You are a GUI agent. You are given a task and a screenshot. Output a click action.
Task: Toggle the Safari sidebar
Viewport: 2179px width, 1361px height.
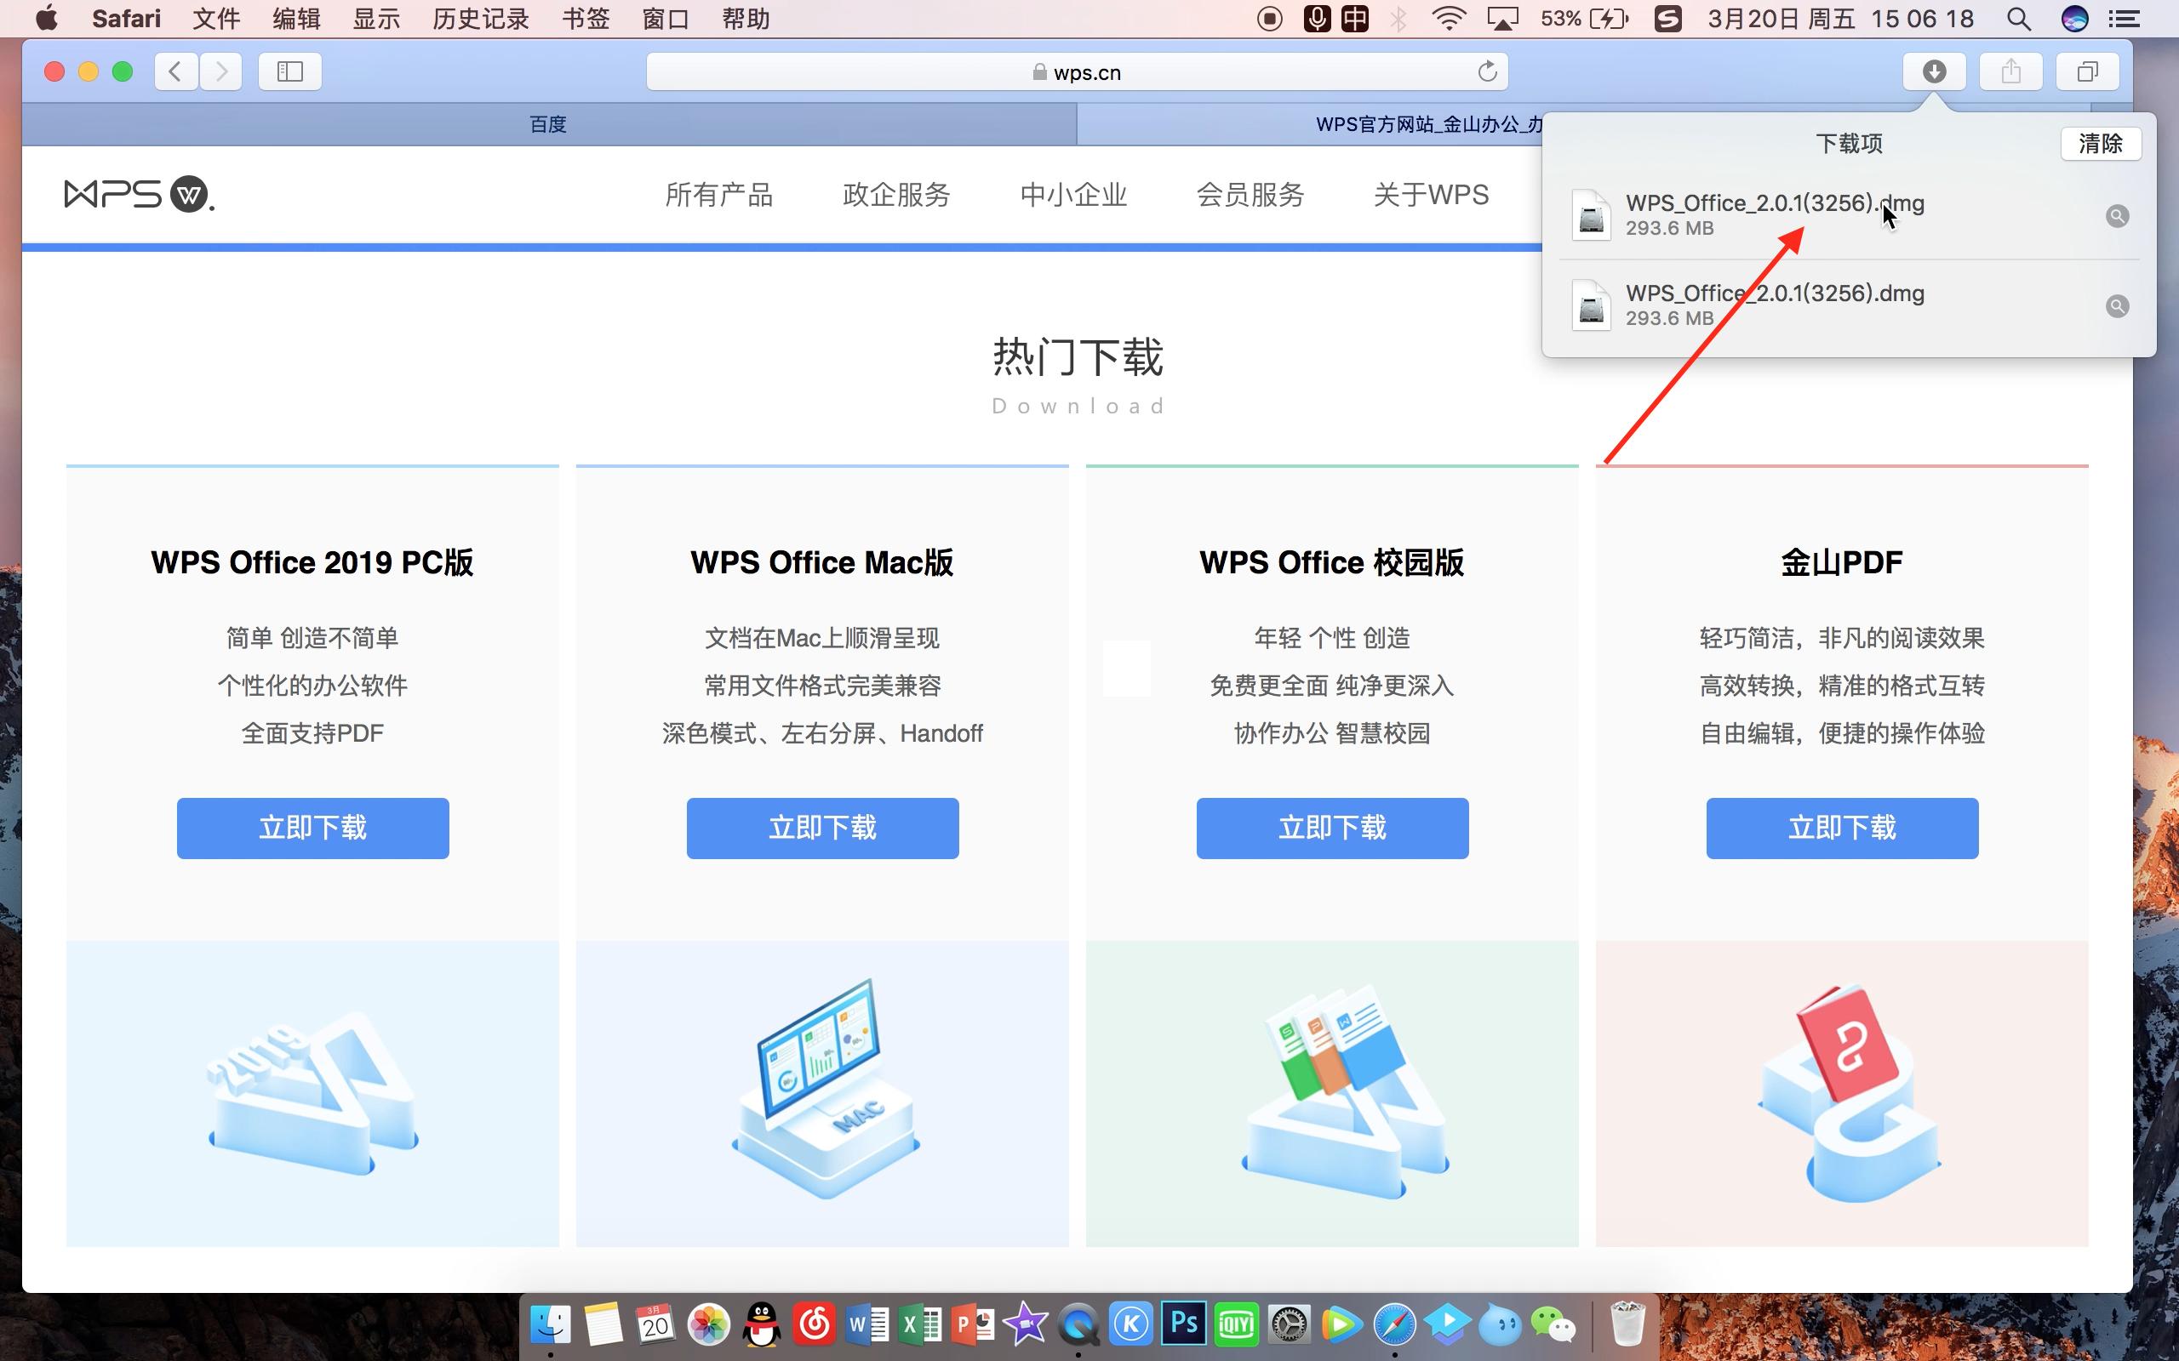click(289, 71)
